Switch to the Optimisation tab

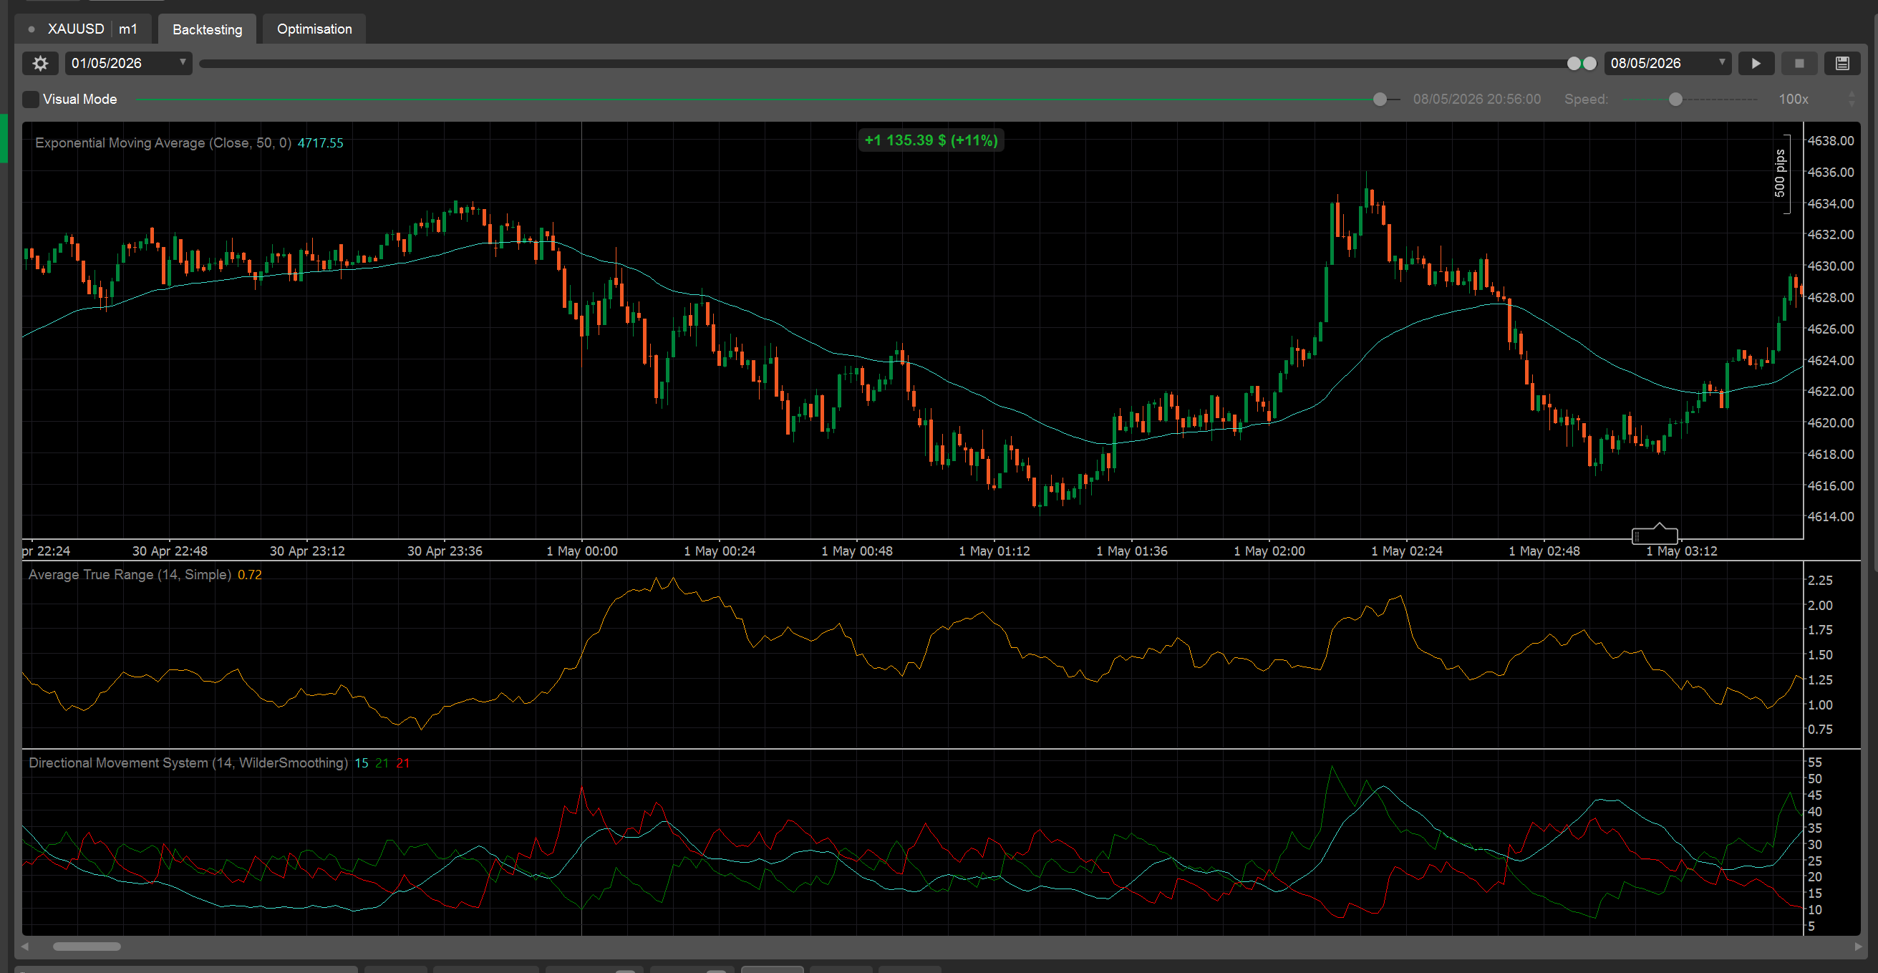[314, 29]
